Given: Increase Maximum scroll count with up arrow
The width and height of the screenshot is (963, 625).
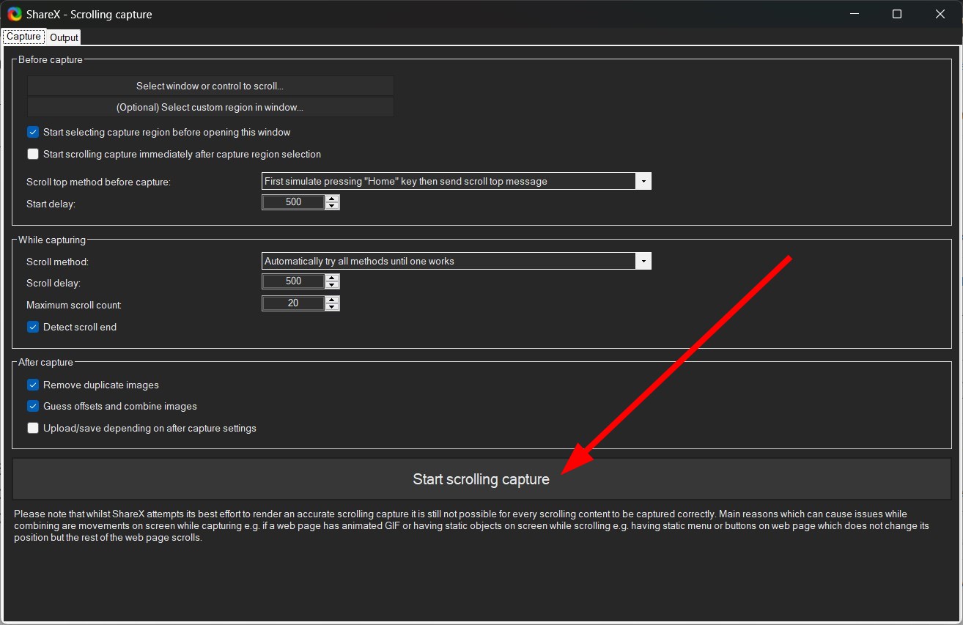Looking at the screenshot, I should [332, 300].
